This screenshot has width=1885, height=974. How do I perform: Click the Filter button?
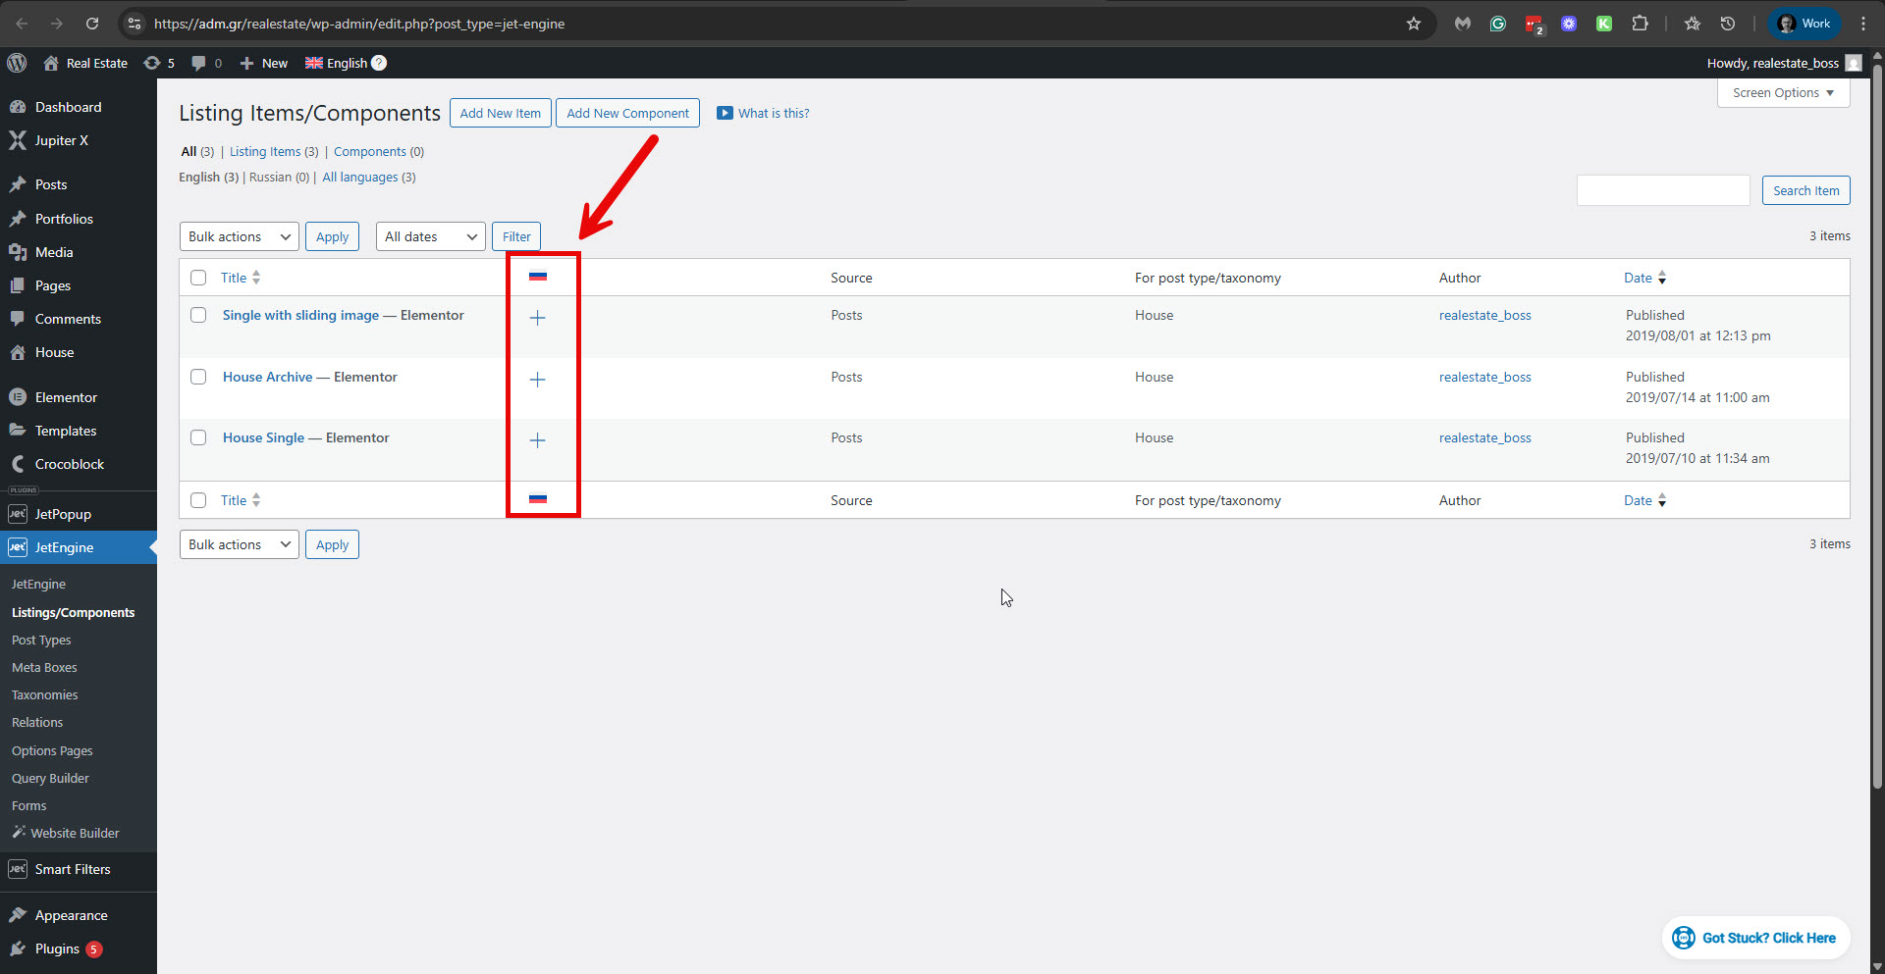(516, 236)
